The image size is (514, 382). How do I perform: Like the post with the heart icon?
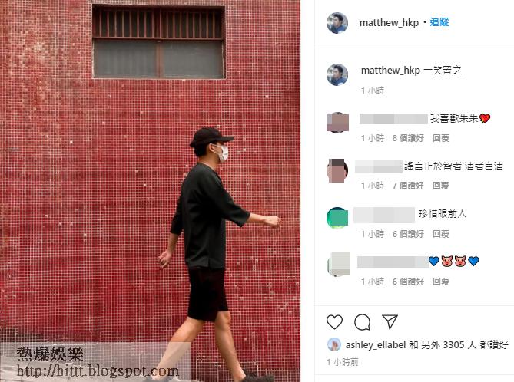pos(334,321)
